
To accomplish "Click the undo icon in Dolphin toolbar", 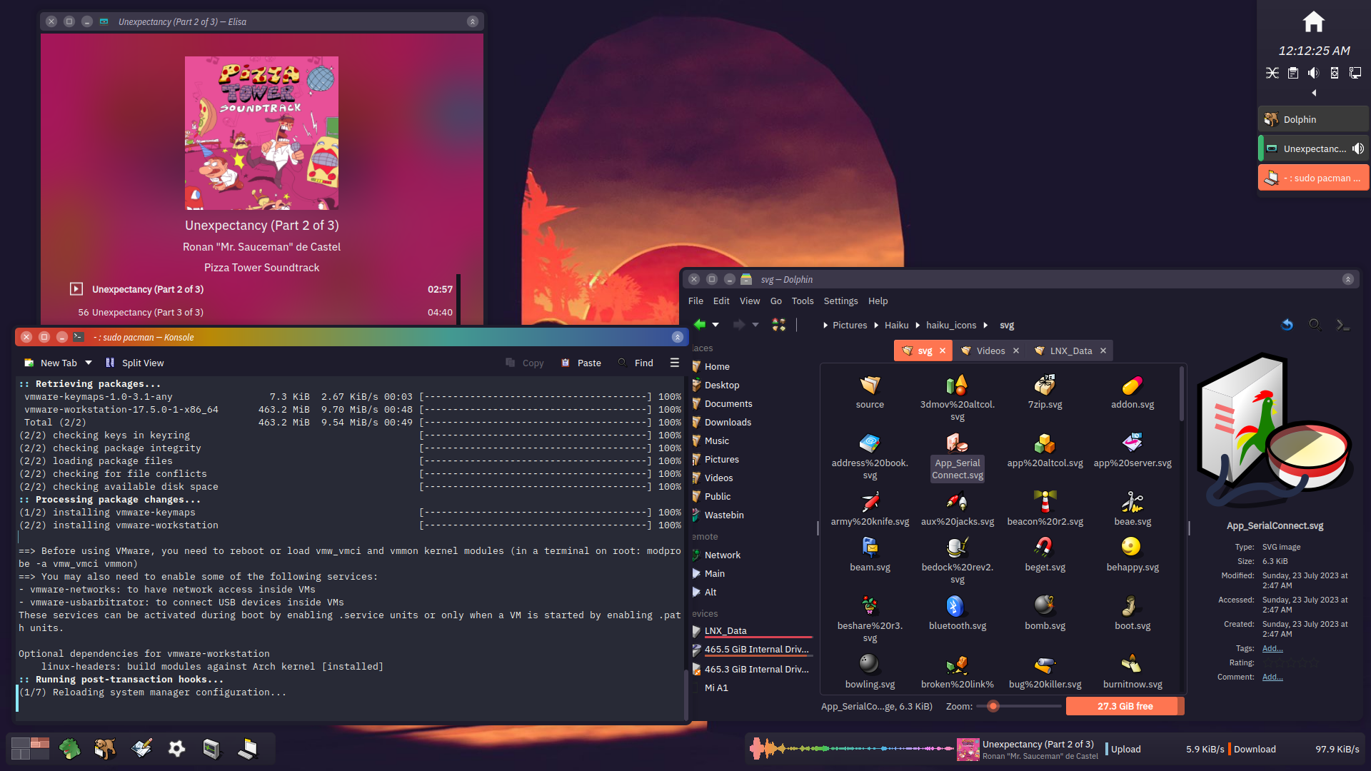I will 1287,325.
